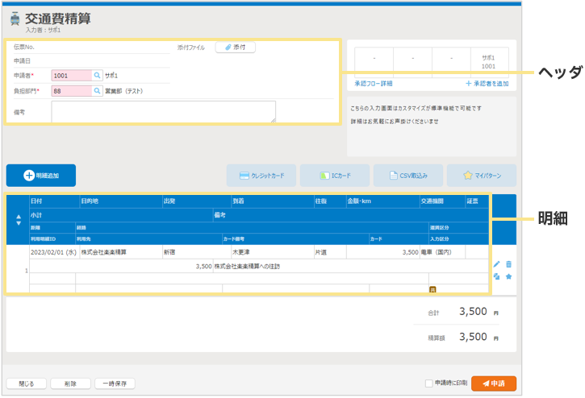This screenshot has width=585, height=398.
Task: Click the CSV取込み button
Action: [x=408, y=175]
